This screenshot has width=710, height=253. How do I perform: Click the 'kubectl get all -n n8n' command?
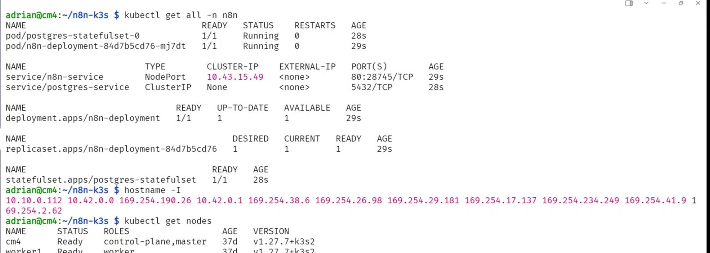coord(181,15)
